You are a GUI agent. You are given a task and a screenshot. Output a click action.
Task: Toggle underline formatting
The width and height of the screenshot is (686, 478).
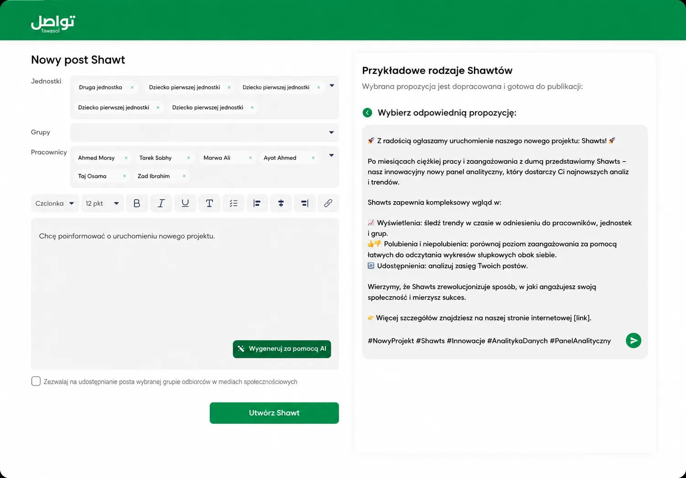coord(185,203)
